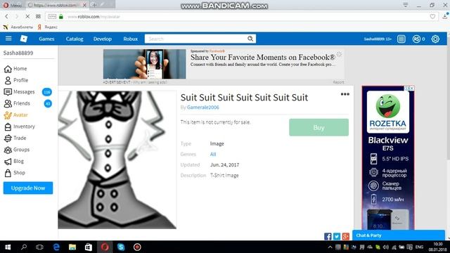
Task: Click the Buy button
Action: tap(319, 127)
